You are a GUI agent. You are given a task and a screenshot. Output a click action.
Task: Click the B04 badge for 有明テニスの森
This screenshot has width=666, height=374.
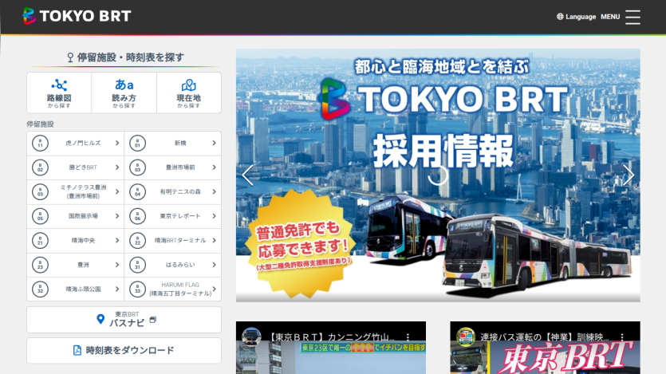(137, 192)
